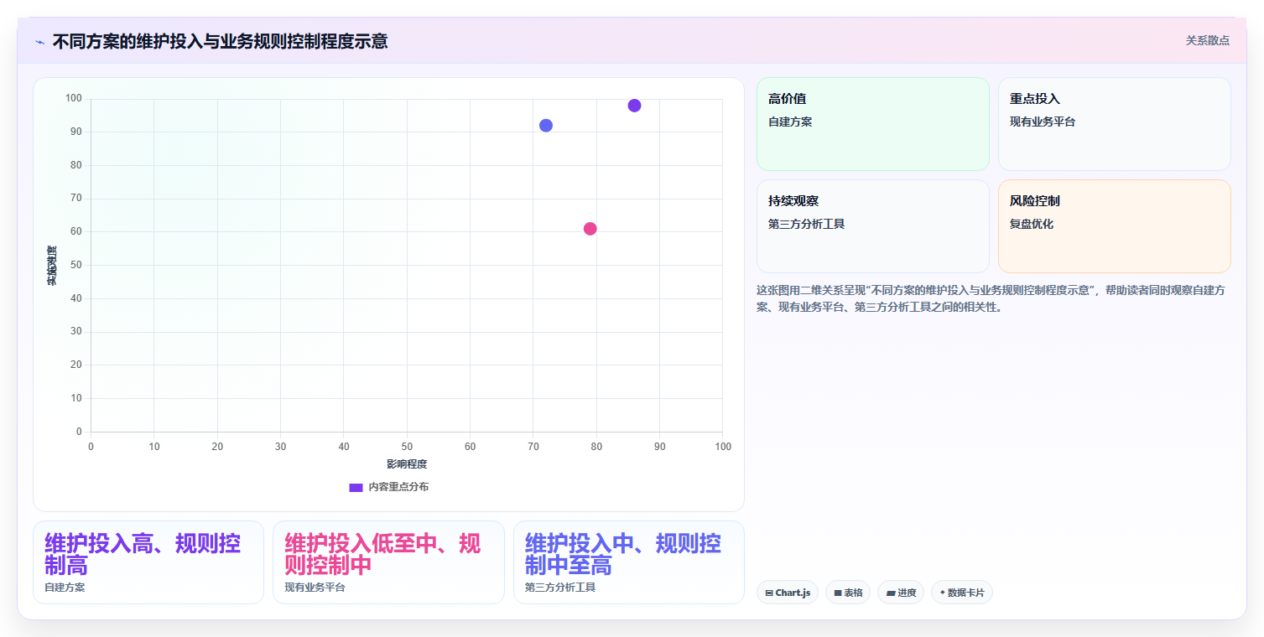Screen dimensions: 1264x637
Task: Click the 数据卡片 tag chip
Action: click(x=962, y=593)
